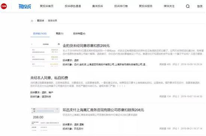Image resolution: width=206 pixels, height=136 pixels.
Task: Click 搜索结果 in the breadcrumb
Action: [x=52, y=21]
